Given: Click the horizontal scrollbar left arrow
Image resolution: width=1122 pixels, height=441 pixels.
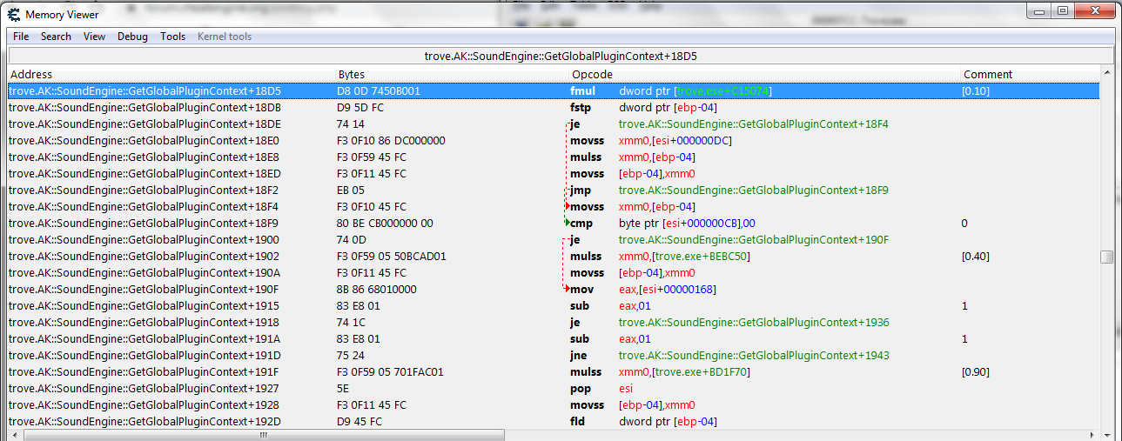Looking at the screenshot, I should pyautogui.click(x=15, y=435).
